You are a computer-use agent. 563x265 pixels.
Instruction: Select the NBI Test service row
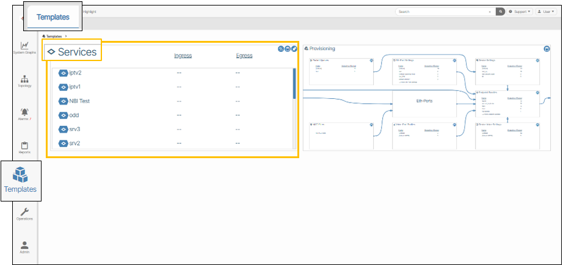(x=79, y=101)
